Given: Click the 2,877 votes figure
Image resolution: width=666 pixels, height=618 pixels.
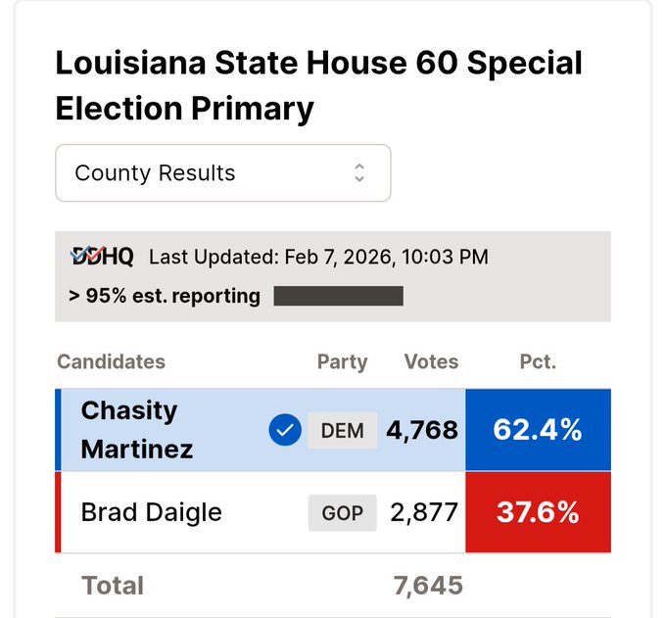Looking at the screenshot, I should (424, 512).
